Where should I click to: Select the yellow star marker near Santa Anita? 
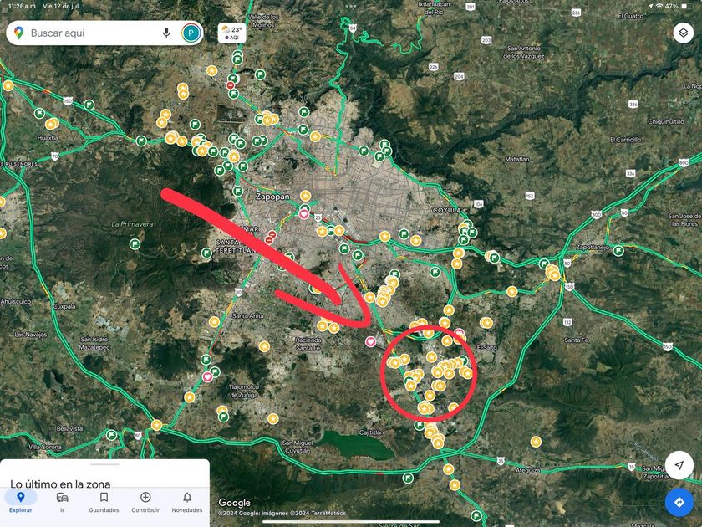point(214,322)
